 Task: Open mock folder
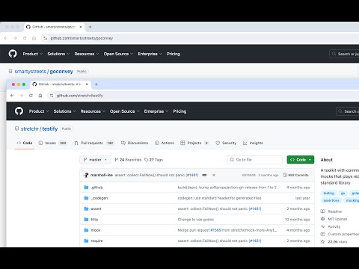(x=96, y=230)
